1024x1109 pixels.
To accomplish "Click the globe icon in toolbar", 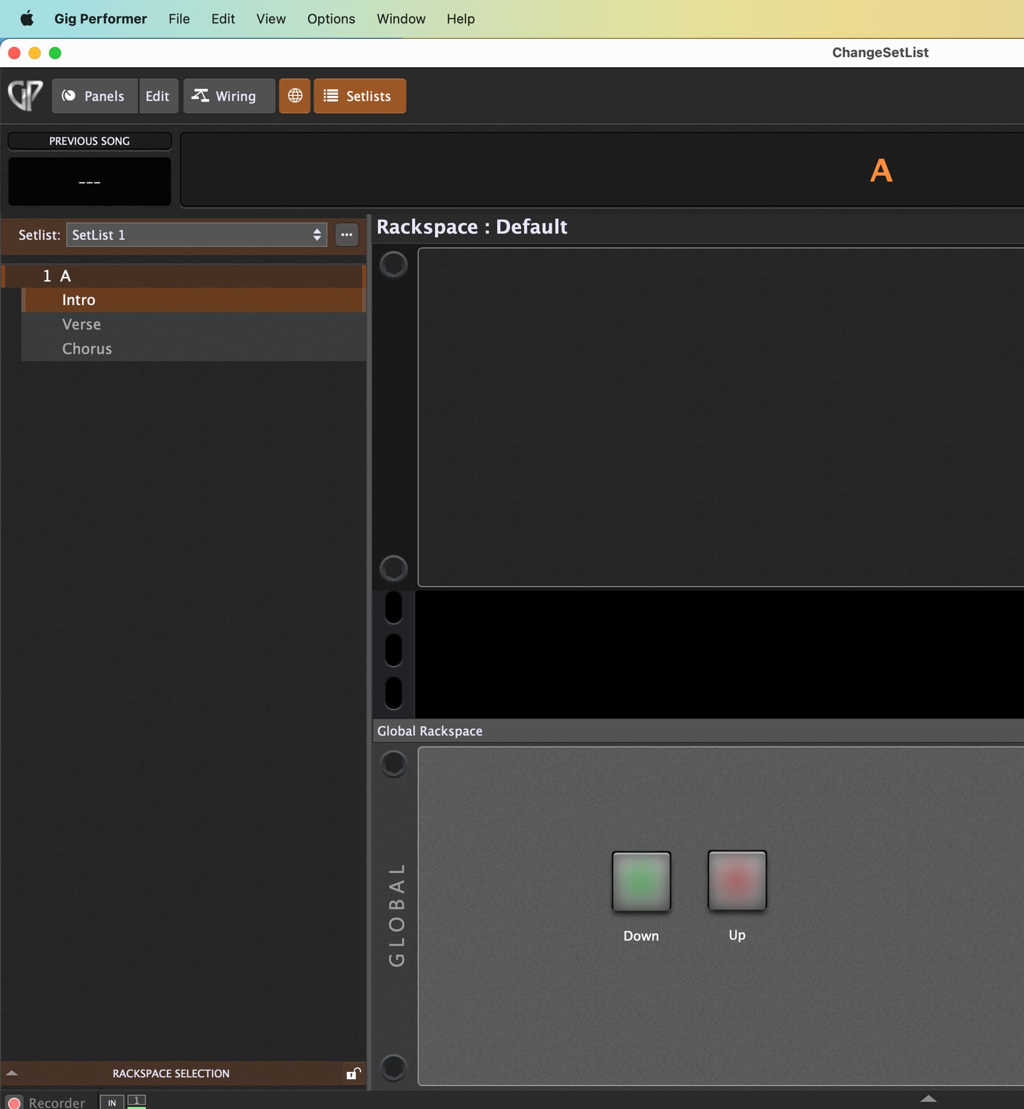I will [295, 96].
